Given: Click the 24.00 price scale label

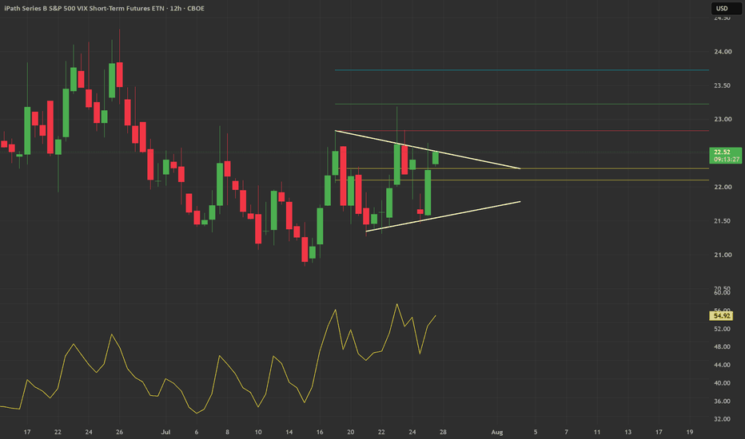Looking at the screenshot, I should (x=723, y=52).
